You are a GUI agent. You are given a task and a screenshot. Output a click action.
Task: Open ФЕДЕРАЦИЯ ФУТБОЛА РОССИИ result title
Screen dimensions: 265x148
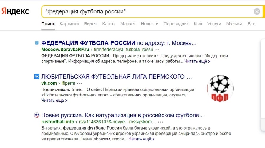coord(119,43)
